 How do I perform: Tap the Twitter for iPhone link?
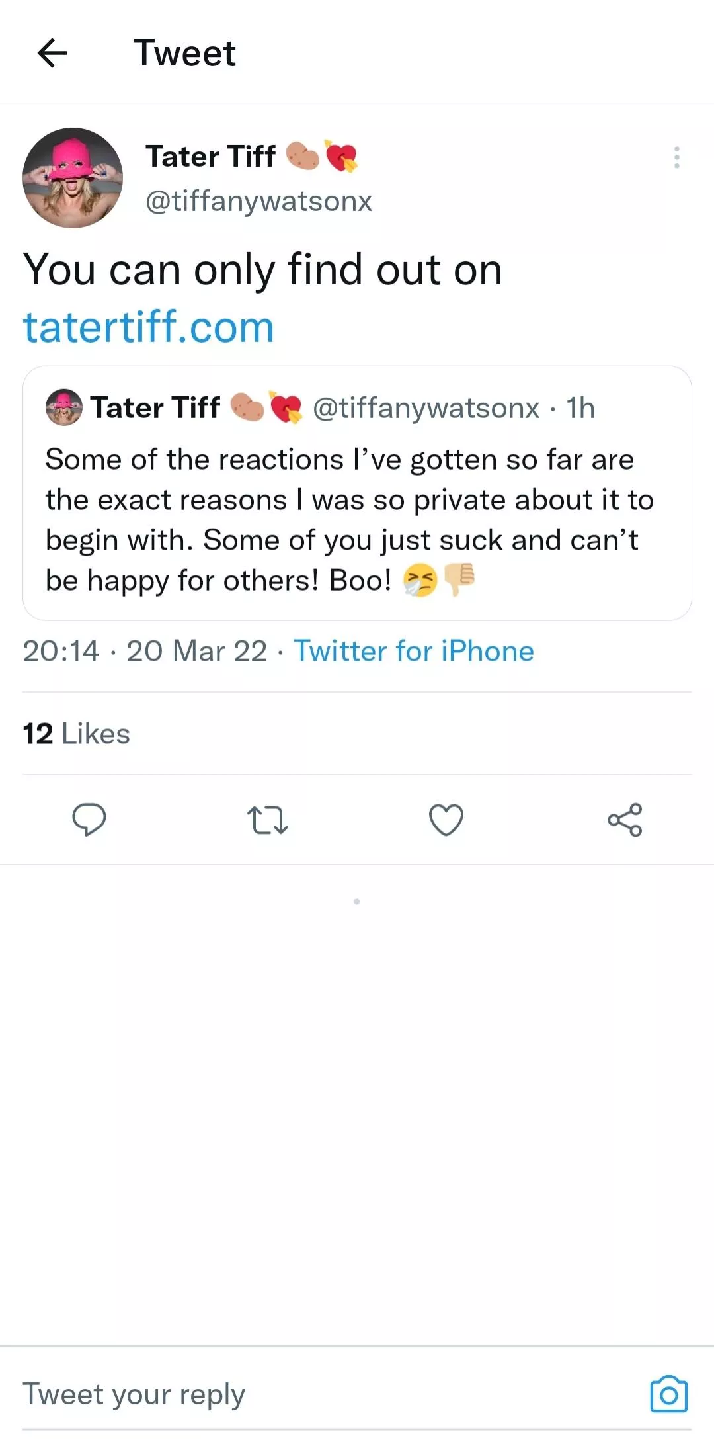tap(414, 651)
